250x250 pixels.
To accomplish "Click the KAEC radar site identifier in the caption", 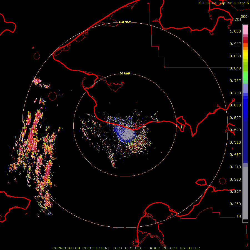I will coord(155,248).
